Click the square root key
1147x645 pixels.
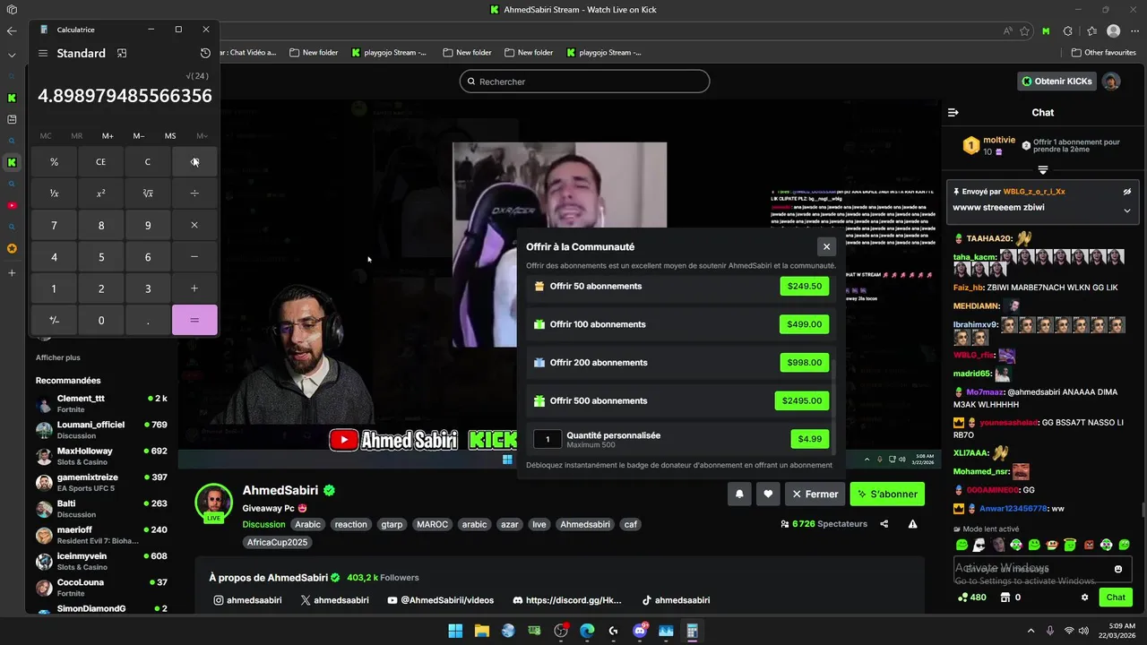(x=148, y=193)
